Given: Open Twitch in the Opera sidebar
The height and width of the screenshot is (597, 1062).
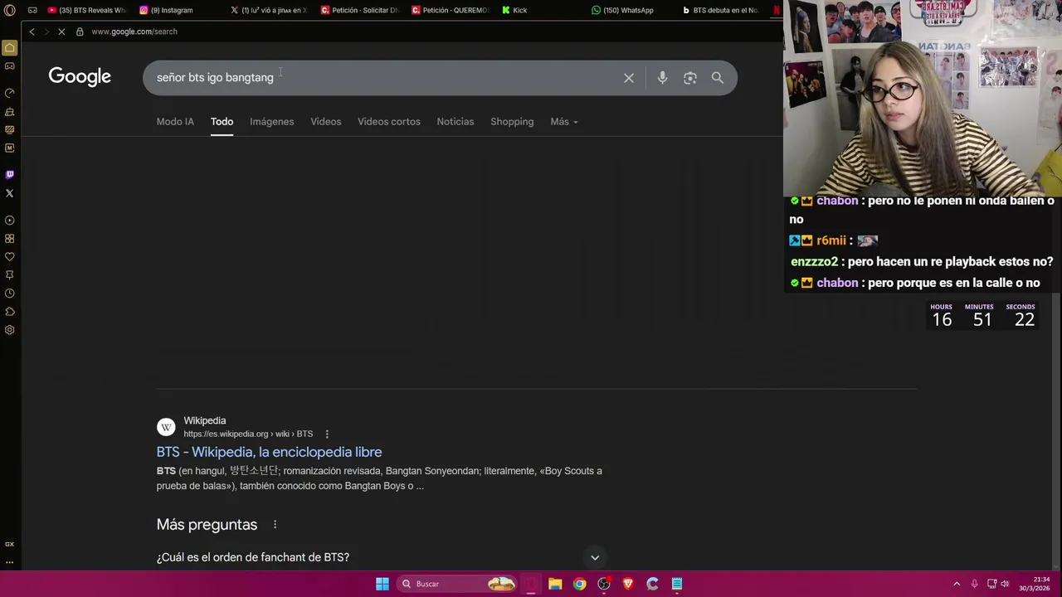Looking at the screenshot, I should (x=10, y=175).
